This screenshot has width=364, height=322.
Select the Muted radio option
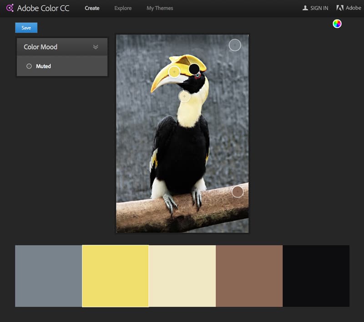tap(29, 66)
